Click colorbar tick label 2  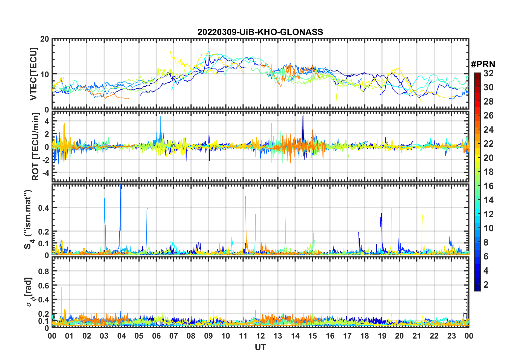click(486, 285)
